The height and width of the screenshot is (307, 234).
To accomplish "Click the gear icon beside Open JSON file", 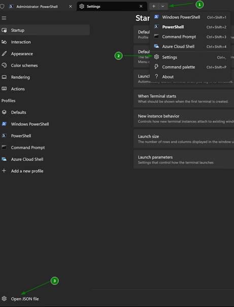I will coord(4,299).
